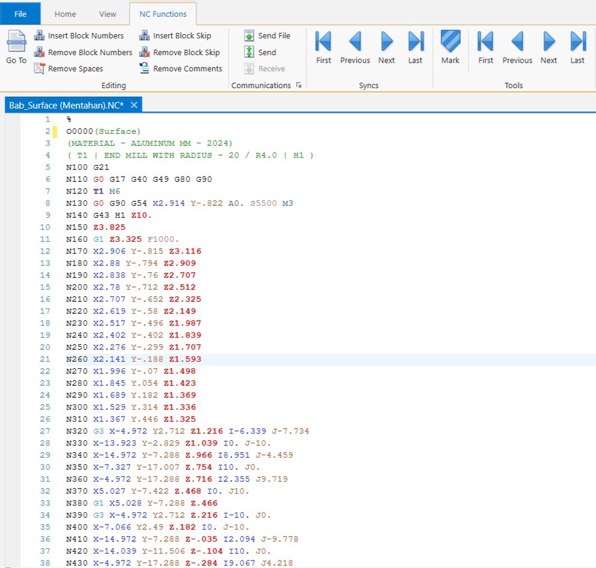Click T1 on line N120

click(98, 191)
